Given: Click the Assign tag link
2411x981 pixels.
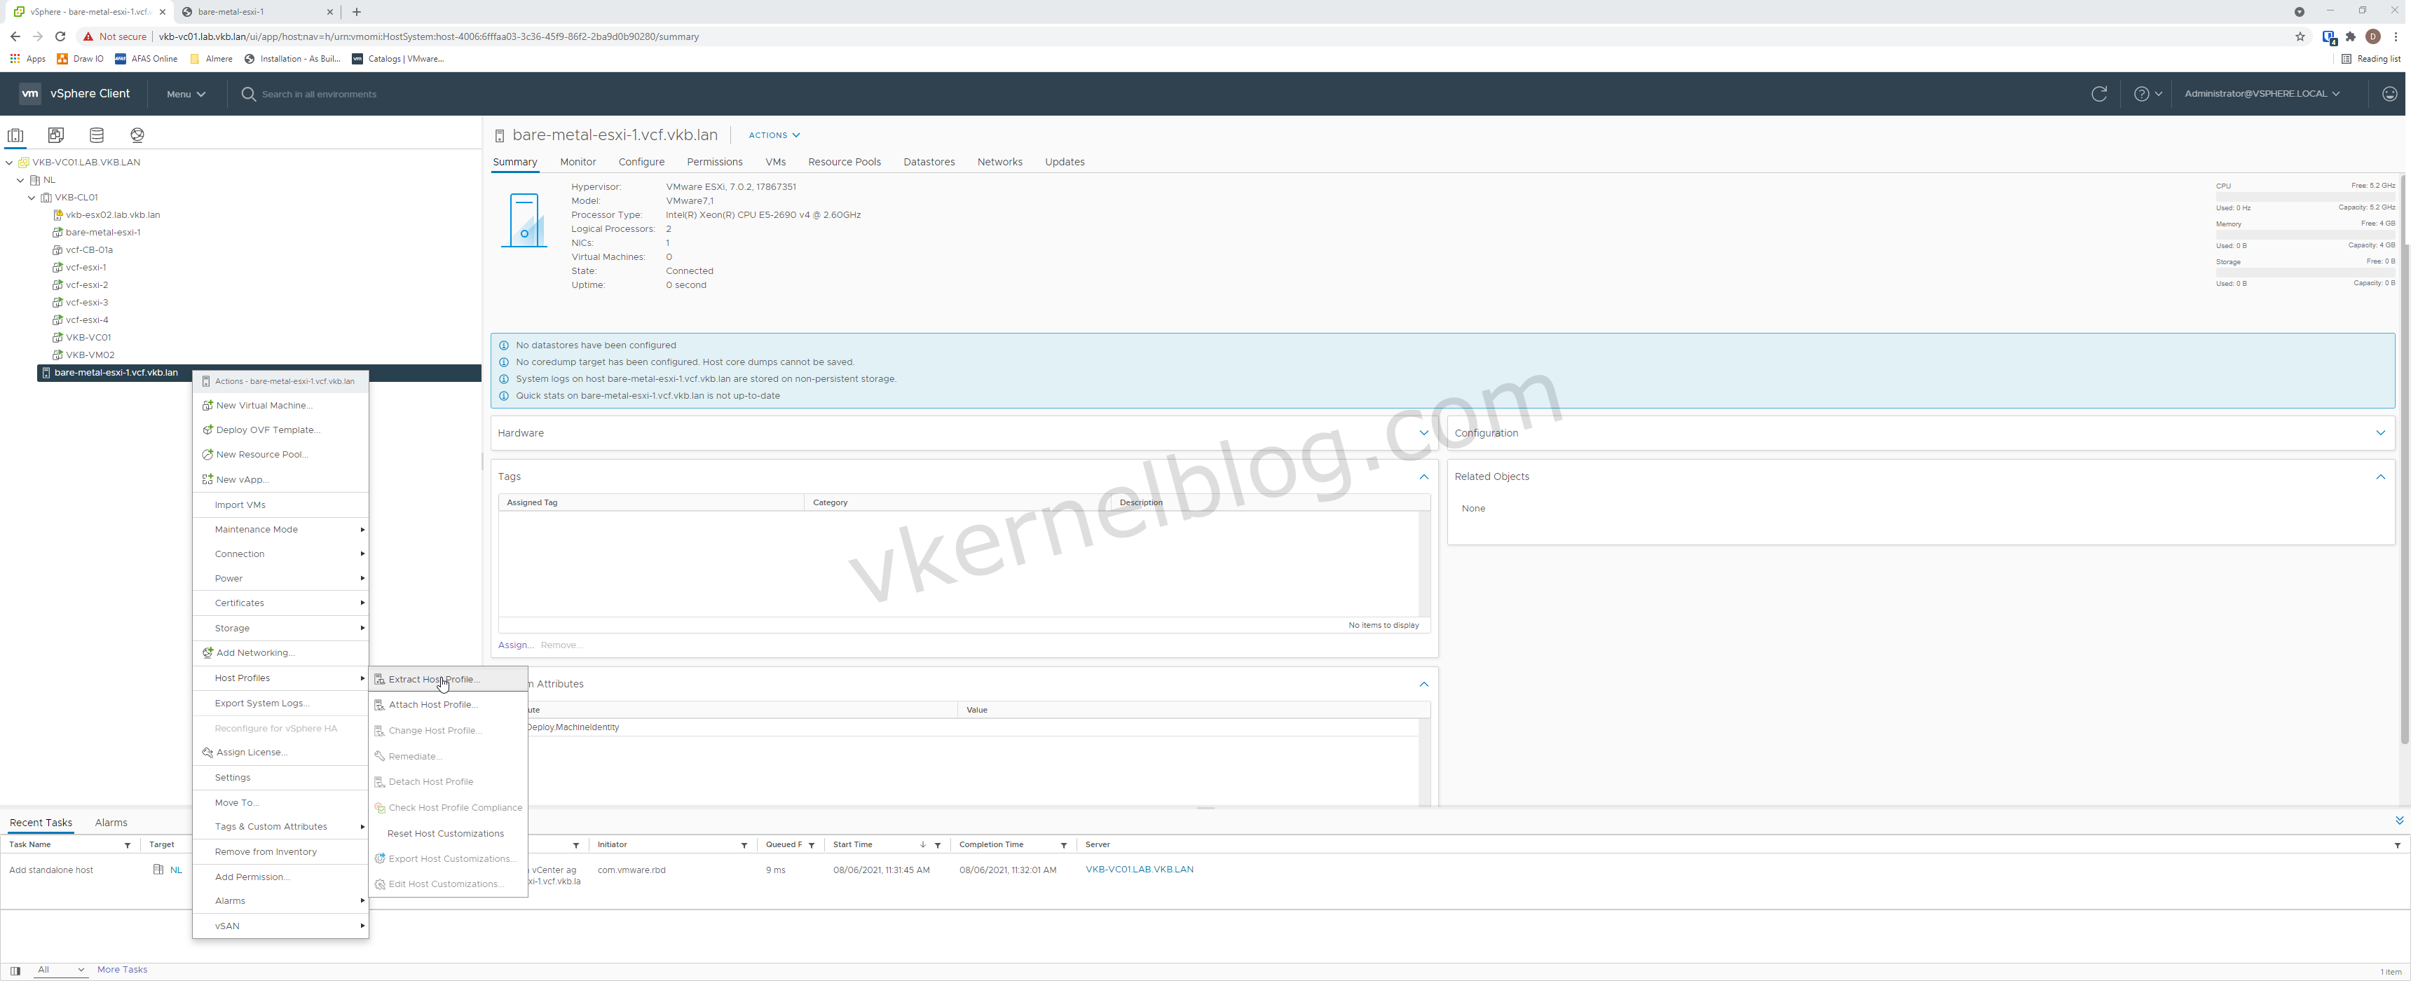Looking at the screenshot, I should (x=514, y=645).
